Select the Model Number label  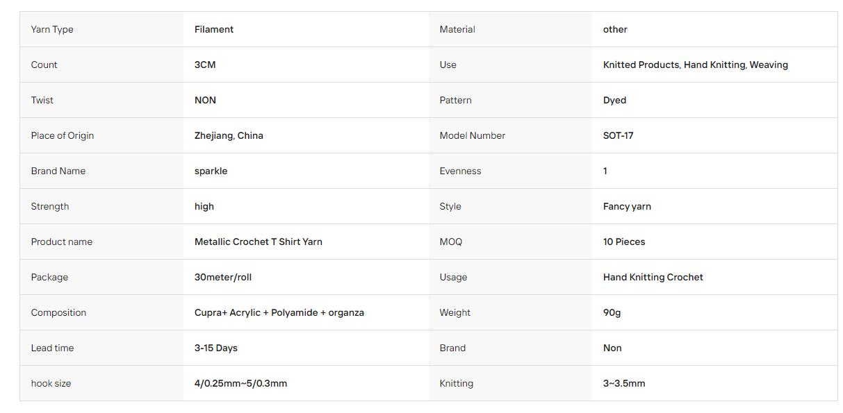(473, 135)
